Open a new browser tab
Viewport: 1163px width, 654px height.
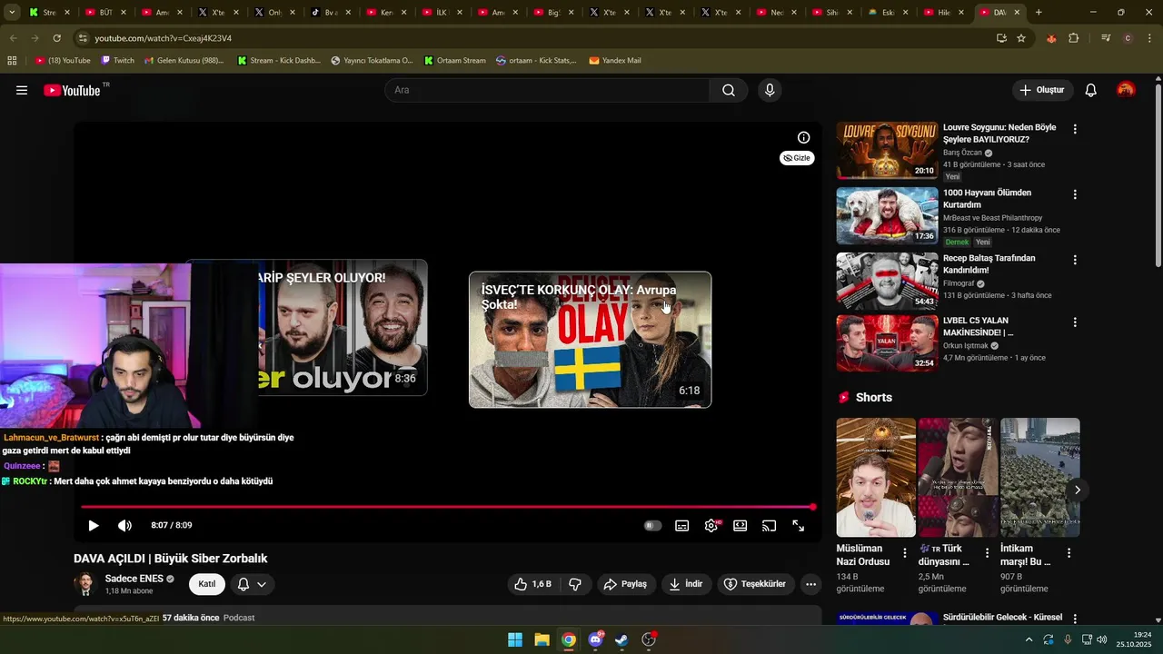coord(1039,13)
